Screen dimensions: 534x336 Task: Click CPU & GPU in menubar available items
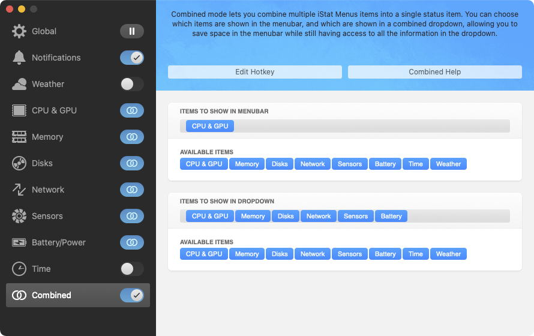click(204, 164)
